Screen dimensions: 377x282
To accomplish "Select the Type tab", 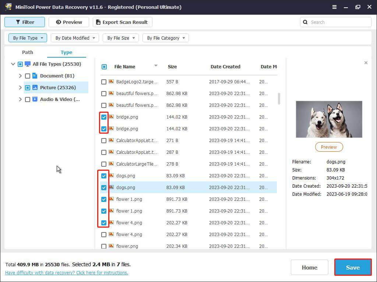I will tap(66, 52).
